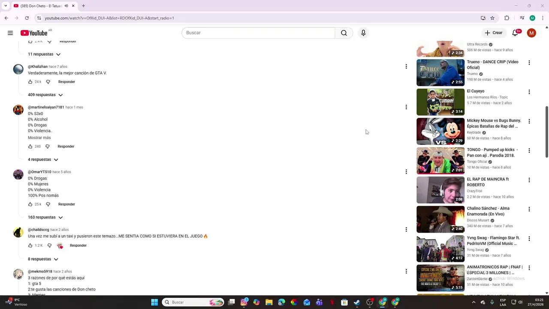The height and width of the screenshot is (309, 549).
Task: Open options menu for @martinelsaiyan7181 comment
Action: pos(406,107)
